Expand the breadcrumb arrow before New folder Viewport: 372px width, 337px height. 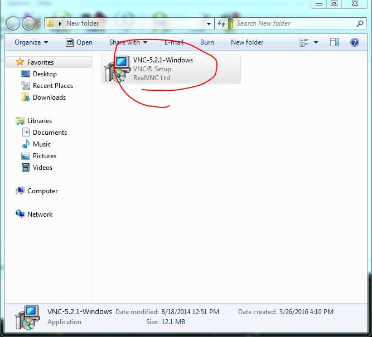tap(60, 23)
